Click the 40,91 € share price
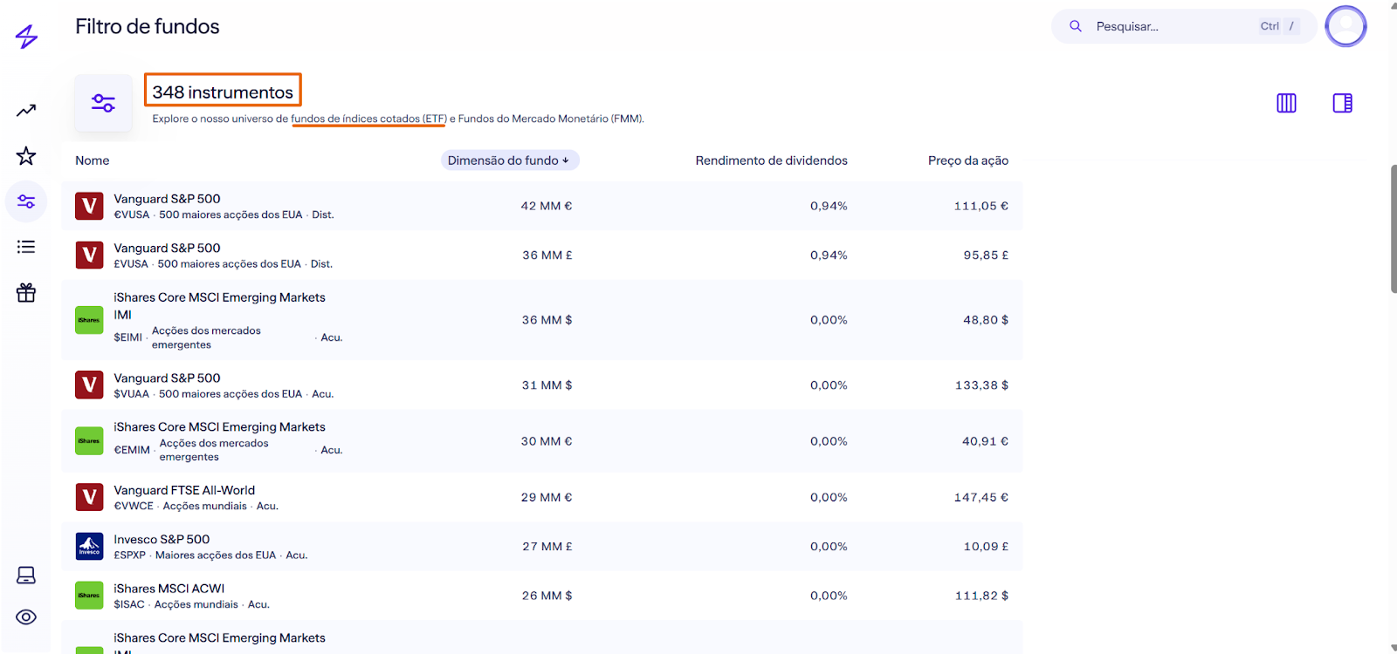Image resolution: width=1397 pixels, height=654 pixels. pos(985,441)
